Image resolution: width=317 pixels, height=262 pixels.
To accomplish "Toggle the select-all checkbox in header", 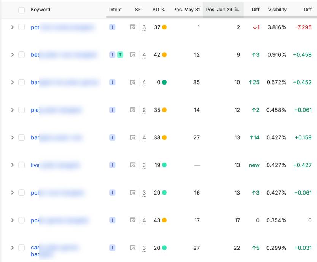I will pyautogui.click(x=21, y=10).
